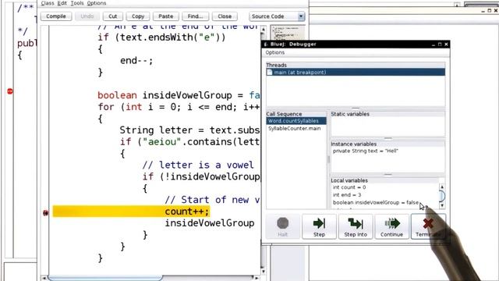Click the editor horizontal scrollbar thumb
499x281 pixels.
105,278
